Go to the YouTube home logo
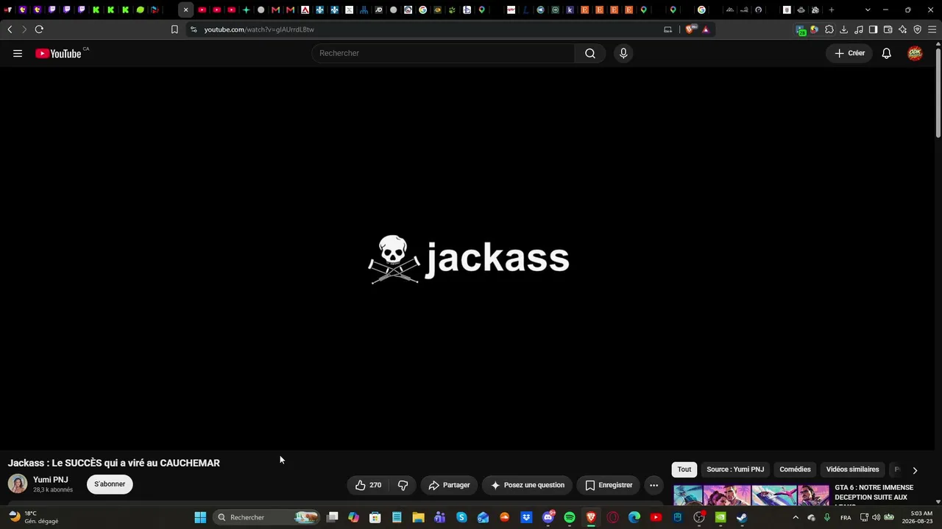The width and height of the screenshot is (942, 529). tap(58, 53)
